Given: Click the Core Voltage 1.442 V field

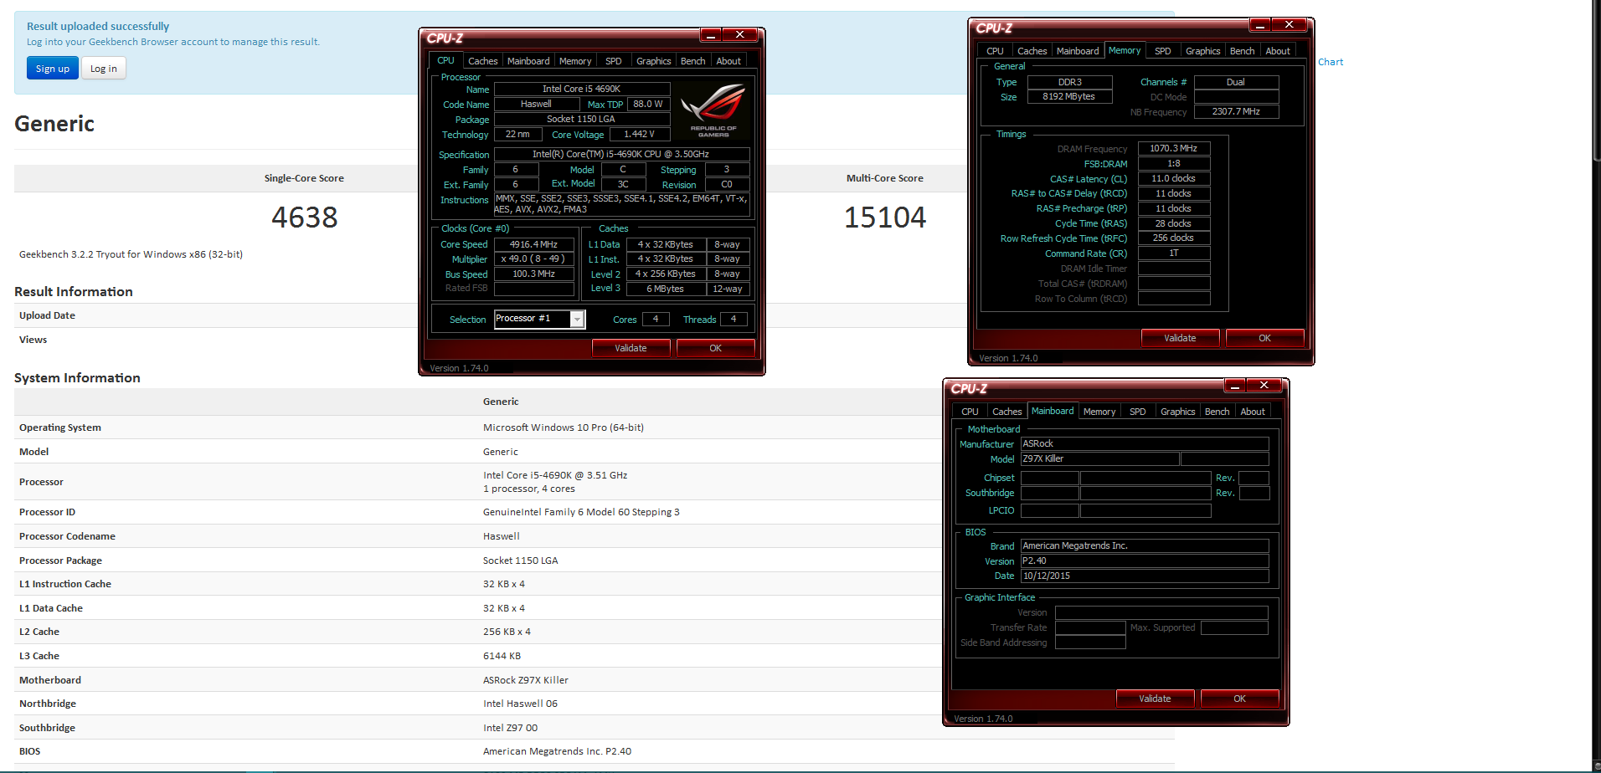Looking at the screenshot, I should click(x=639, y=134).
